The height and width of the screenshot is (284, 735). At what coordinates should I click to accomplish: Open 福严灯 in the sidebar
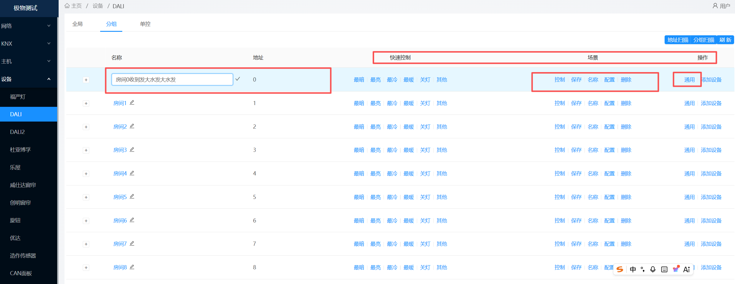[29, 97]
